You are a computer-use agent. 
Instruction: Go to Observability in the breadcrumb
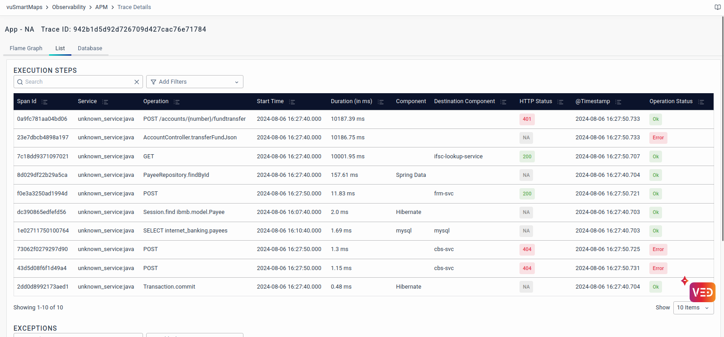coord(69,7)
